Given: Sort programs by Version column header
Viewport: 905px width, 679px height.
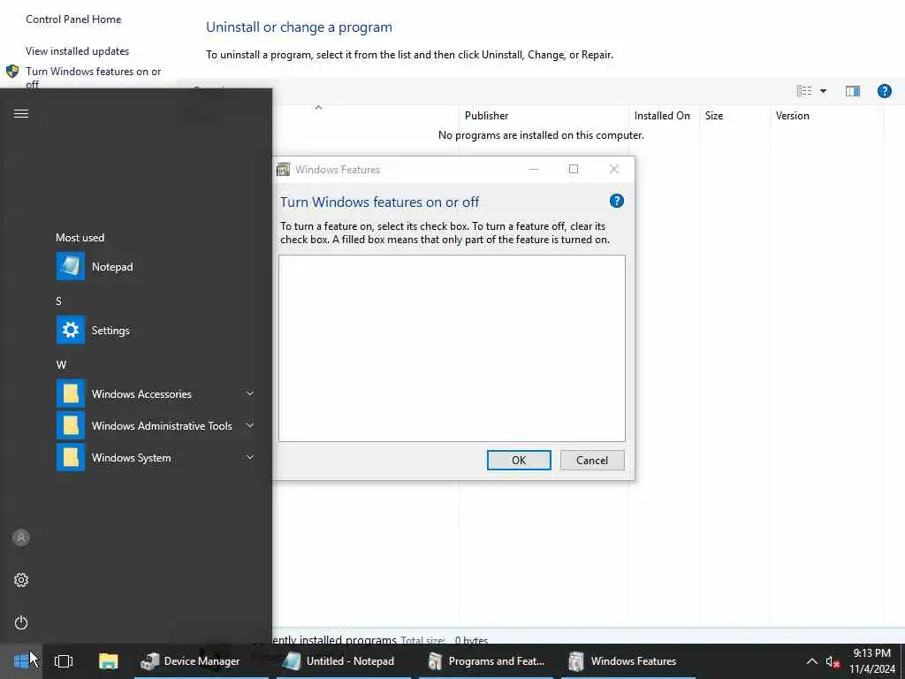Looking at the screenshot, I should (x=826, y=116).
